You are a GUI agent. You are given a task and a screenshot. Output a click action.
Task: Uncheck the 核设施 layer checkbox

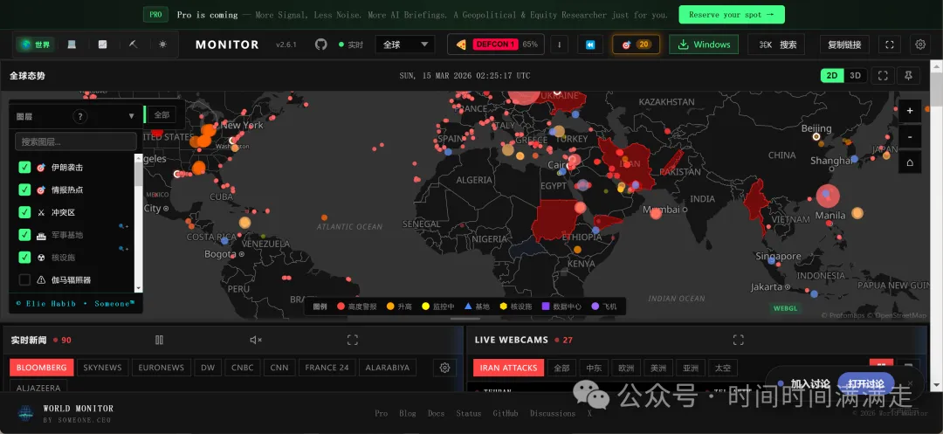[x=24, y=258]
